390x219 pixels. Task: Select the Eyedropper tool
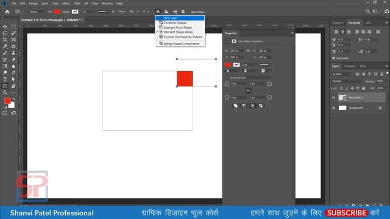pos(5,46)
